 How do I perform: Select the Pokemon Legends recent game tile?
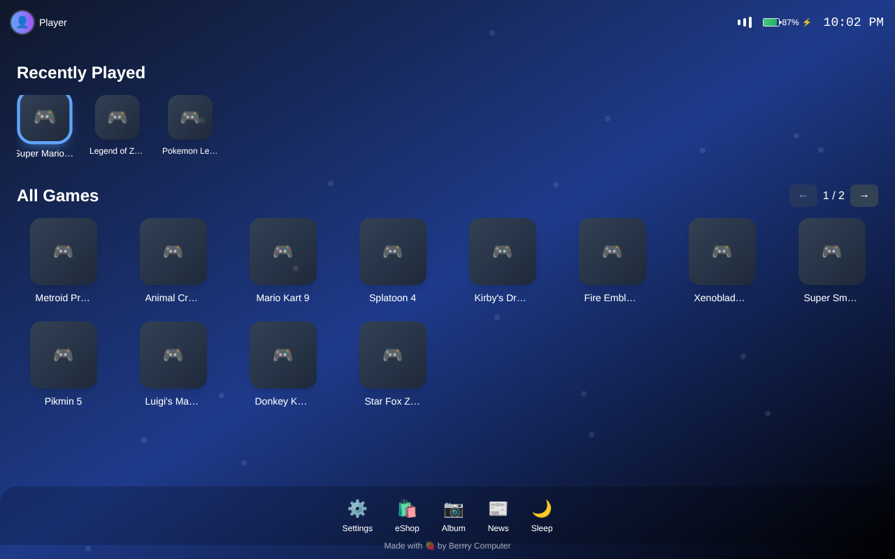coord(190,117)
